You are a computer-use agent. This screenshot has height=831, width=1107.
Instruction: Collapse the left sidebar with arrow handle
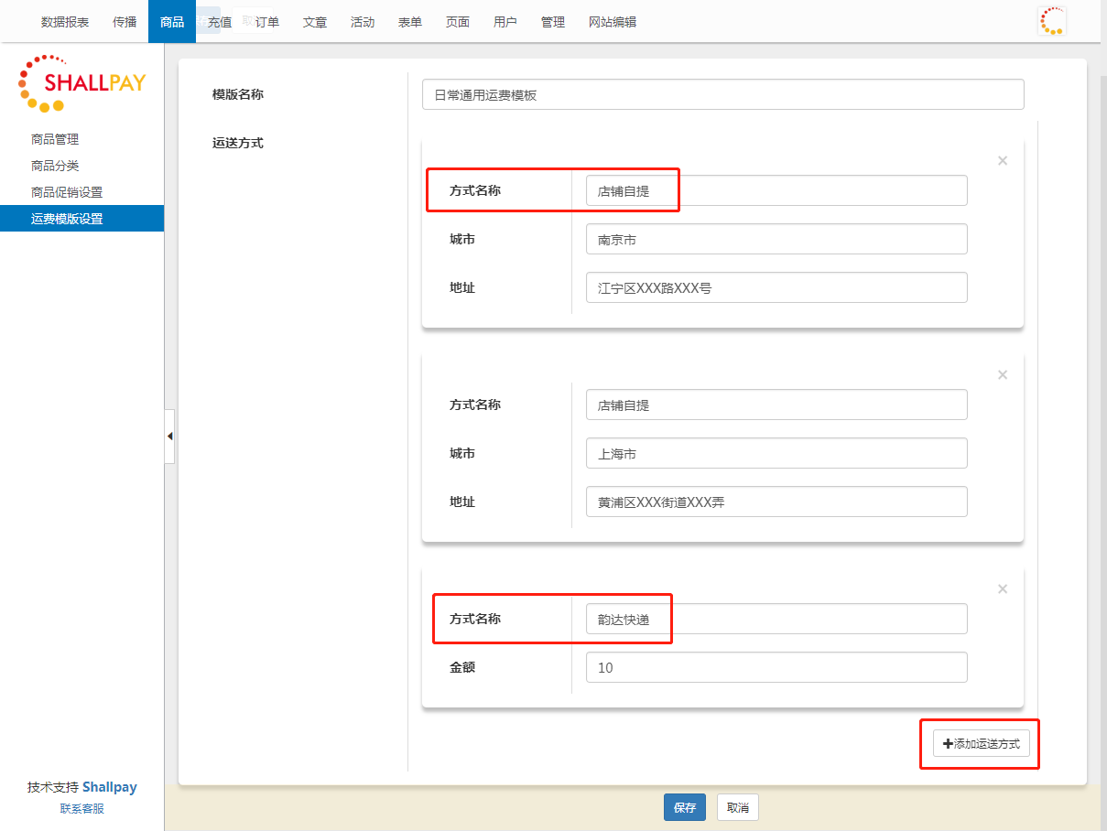tap(169, 437)
